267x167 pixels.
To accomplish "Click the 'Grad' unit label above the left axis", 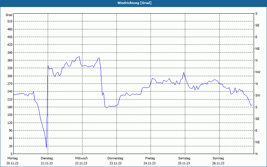I will pos(9,15).
